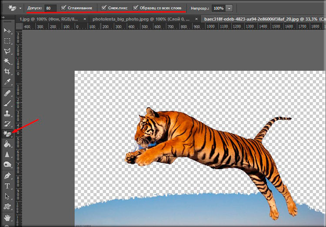The height and width of the screenshot is (227, 326).
Task: Select the Clone Stamp tool
Action: coord(7,113)
